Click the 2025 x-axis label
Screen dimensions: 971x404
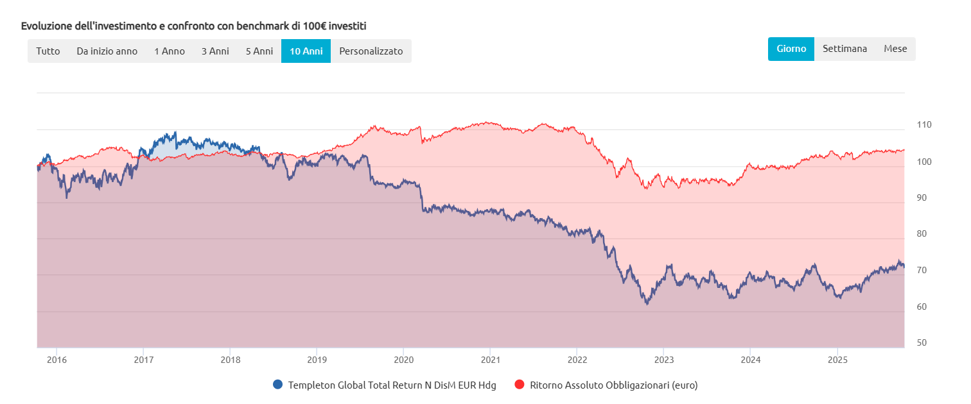point(837,358)
